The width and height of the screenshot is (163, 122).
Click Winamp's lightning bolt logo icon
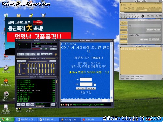(56, 54)
